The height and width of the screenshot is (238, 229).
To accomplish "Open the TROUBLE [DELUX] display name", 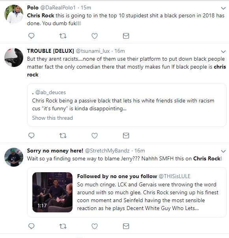I will point(50,51).
